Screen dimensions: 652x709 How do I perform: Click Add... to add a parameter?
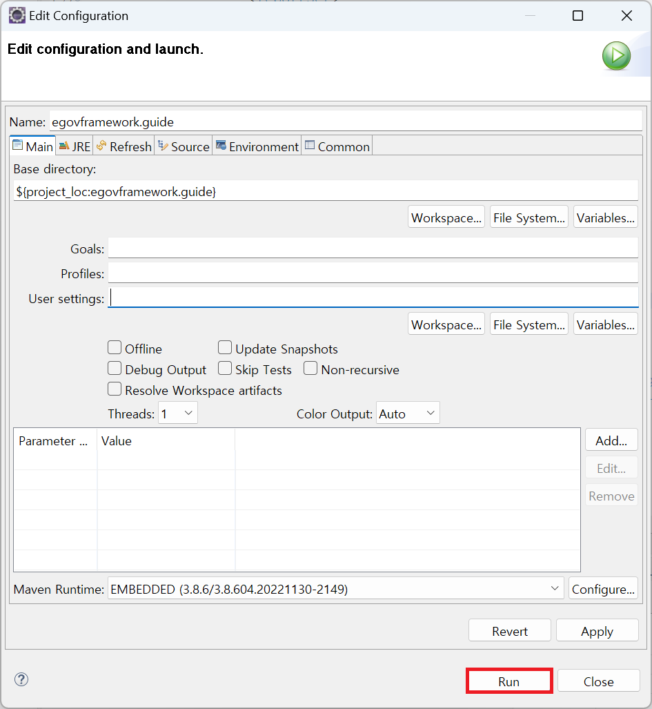[x=611, y=440]
